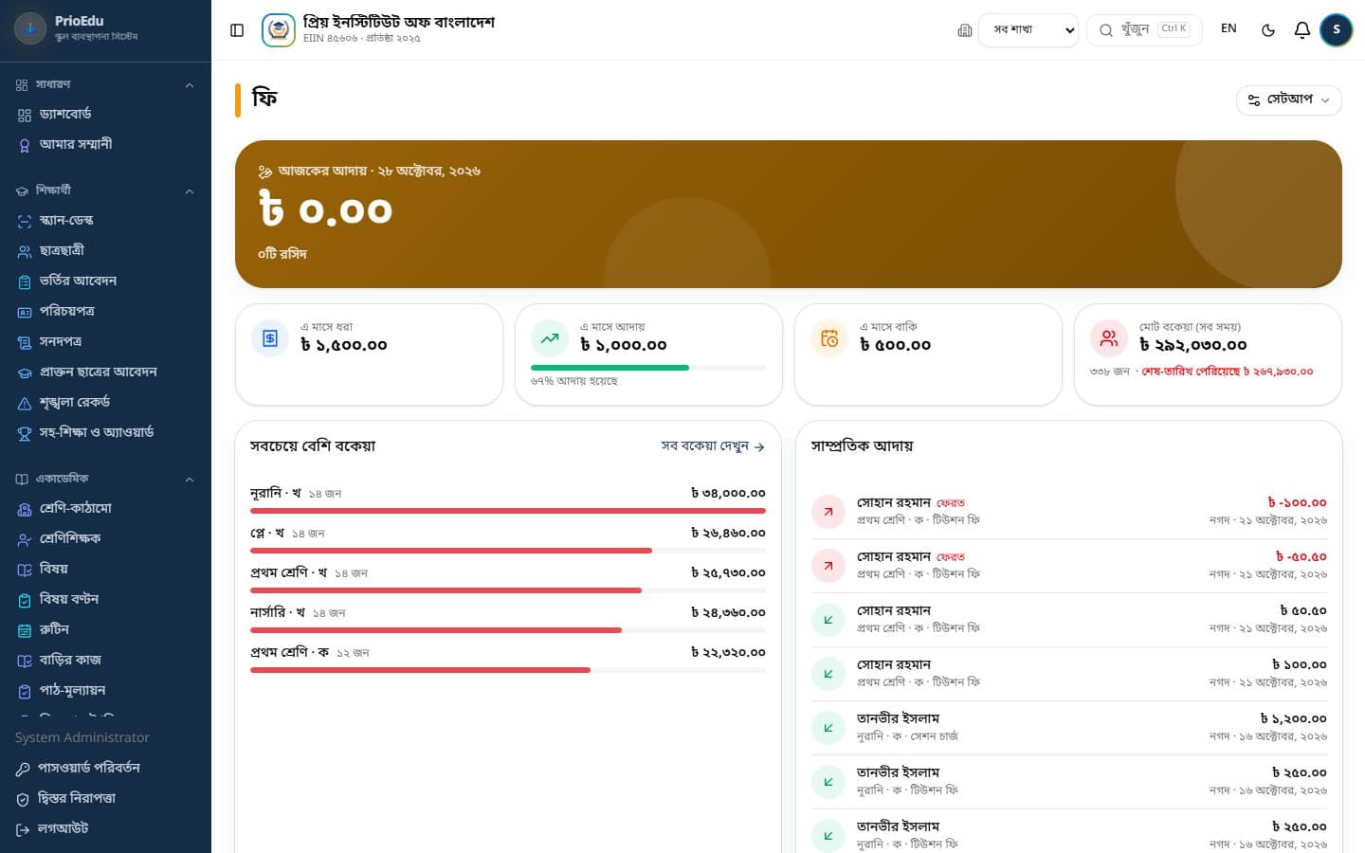
Task: Click the বিষয় book icon in sidebar
Action: tap(25, 570)
